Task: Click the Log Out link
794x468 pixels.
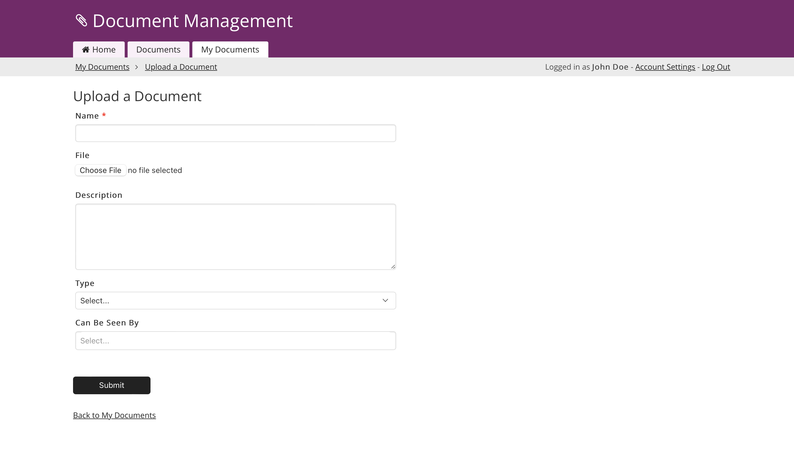Action: pyautogui.click(x=716, y=67)
